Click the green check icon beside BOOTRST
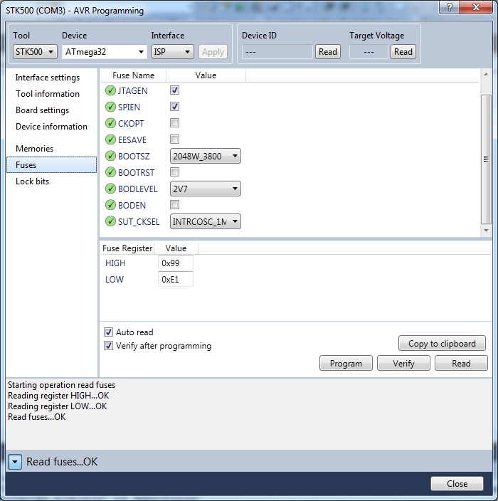498x501 pixels. point(110,172)
